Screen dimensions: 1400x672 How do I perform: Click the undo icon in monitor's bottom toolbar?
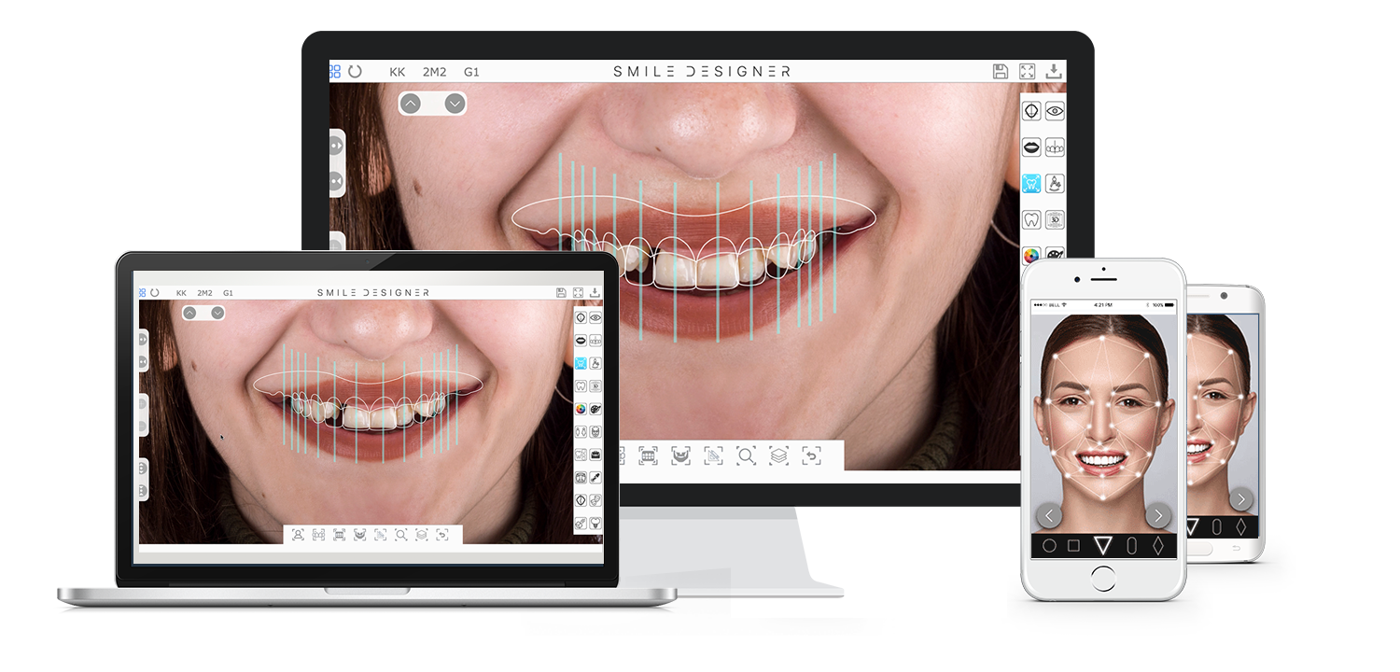pos(812,455)
